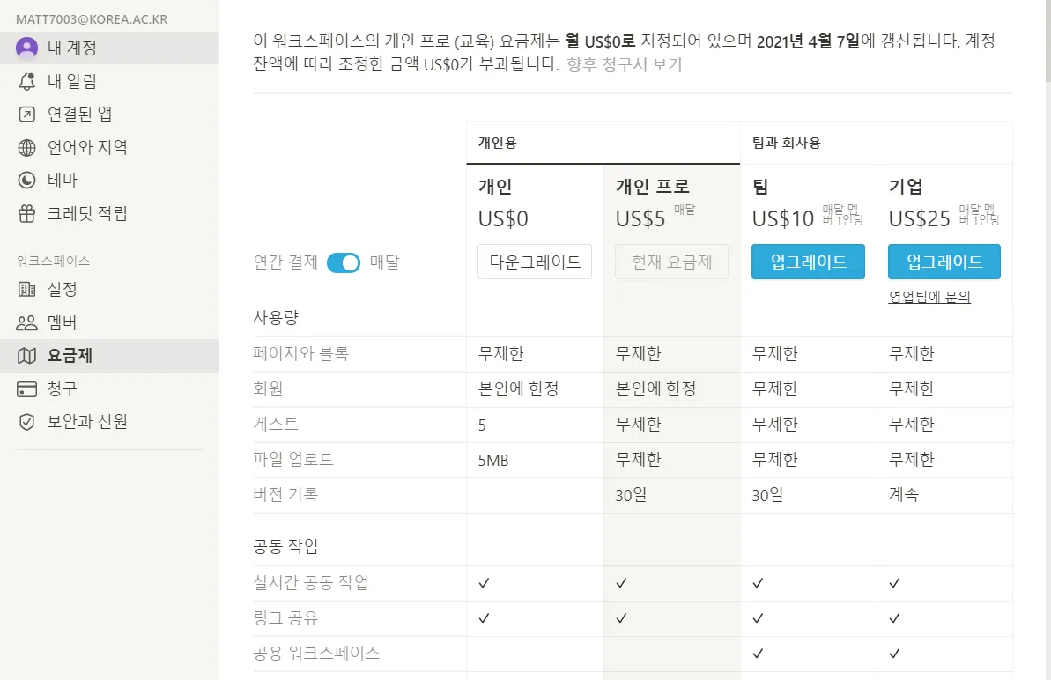The image size is (1051, 680).
Task: Click the globe icon for 언어와 지역
Action: pyautogui.click(x=27, y=147)
